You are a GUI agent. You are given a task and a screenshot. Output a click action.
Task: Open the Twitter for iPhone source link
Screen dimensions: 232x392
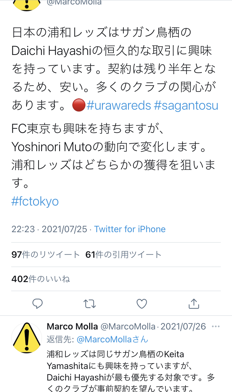(130, 229)
